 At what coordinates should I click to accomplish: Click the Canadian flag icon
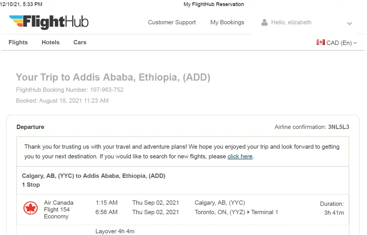click(x=321, y=42)
